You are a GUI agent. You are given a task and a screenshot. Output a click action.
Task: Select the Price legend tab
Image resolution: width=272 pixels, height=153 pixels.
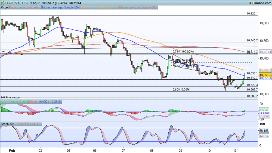coord(4,7)
